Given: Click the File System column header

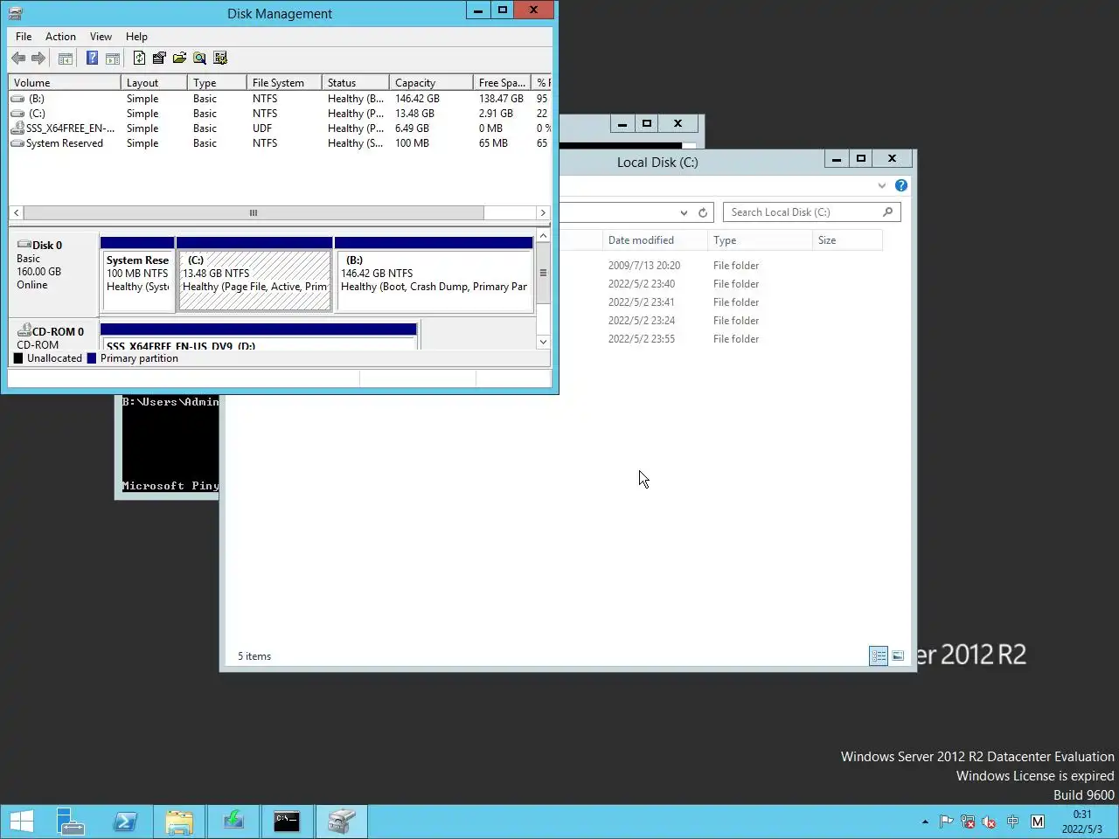Looking at the screenshot, I should click(284, 83).
